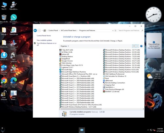
Task: Open the Recycle Bin desktop icon
Action: (x=4, y=18)
